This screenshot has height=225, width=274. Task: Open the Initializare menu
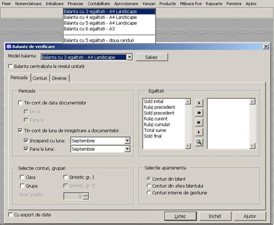click(54, 4)
